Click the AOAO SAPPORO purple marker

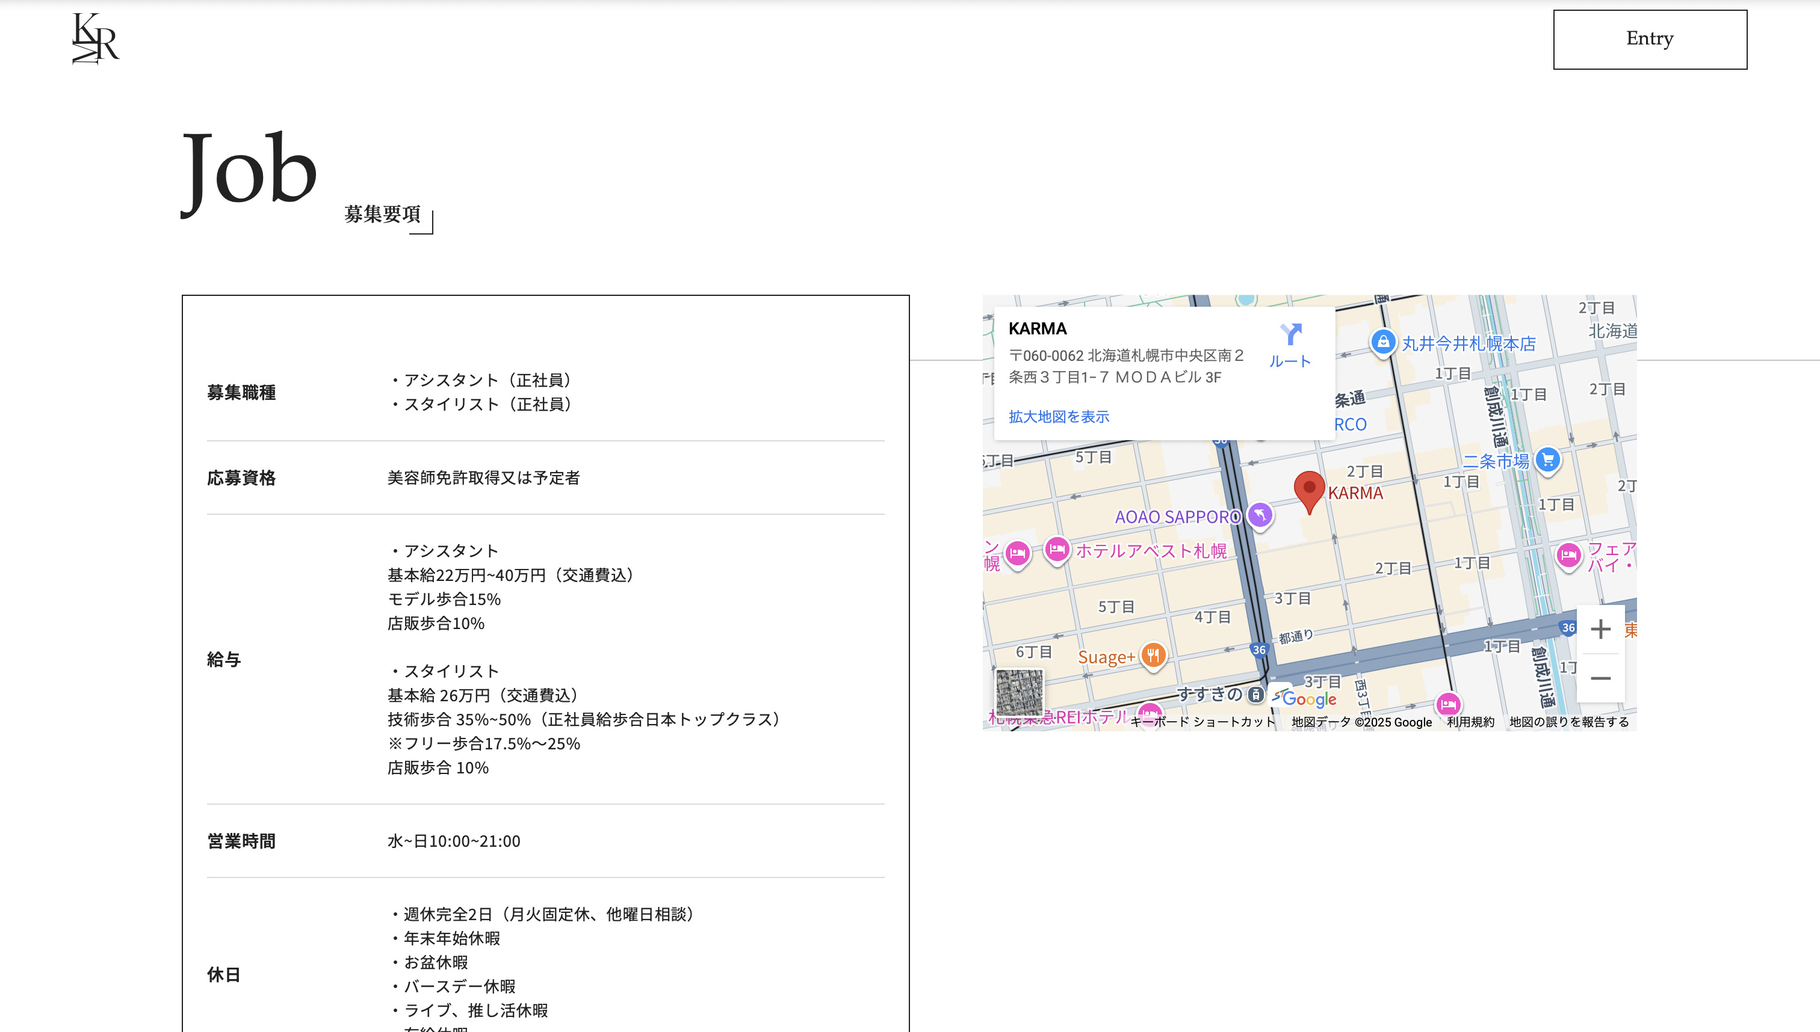1260,515
